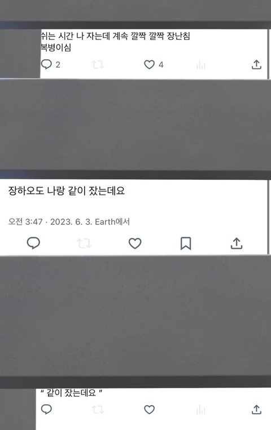
Task: Like the tweet dated 2023. 6. 3.
Action: coord(135,243)
